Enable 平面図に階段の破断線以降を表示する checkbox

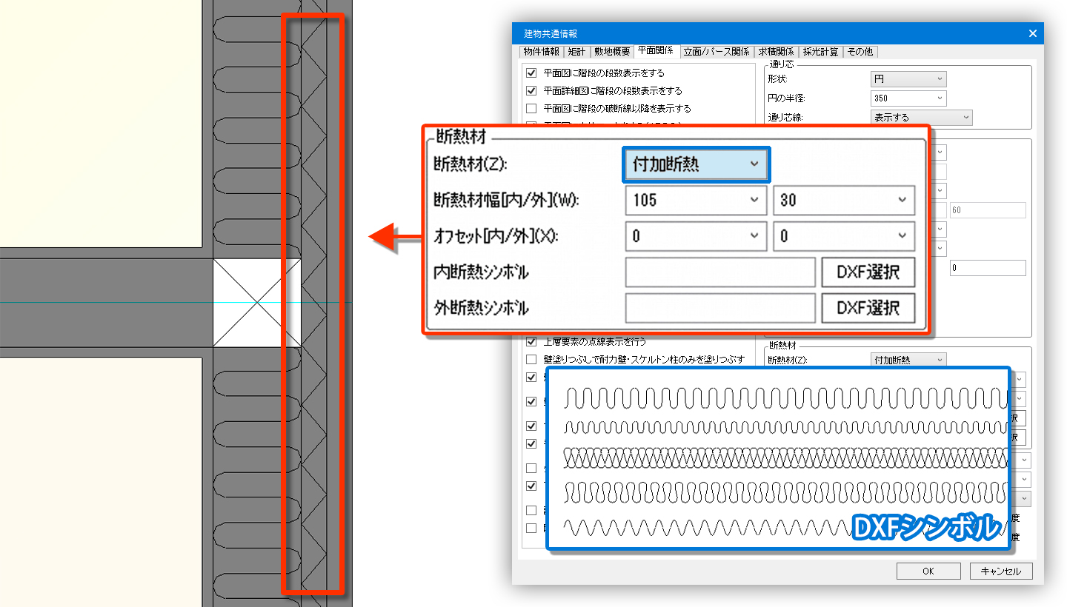tap(531, 109)
